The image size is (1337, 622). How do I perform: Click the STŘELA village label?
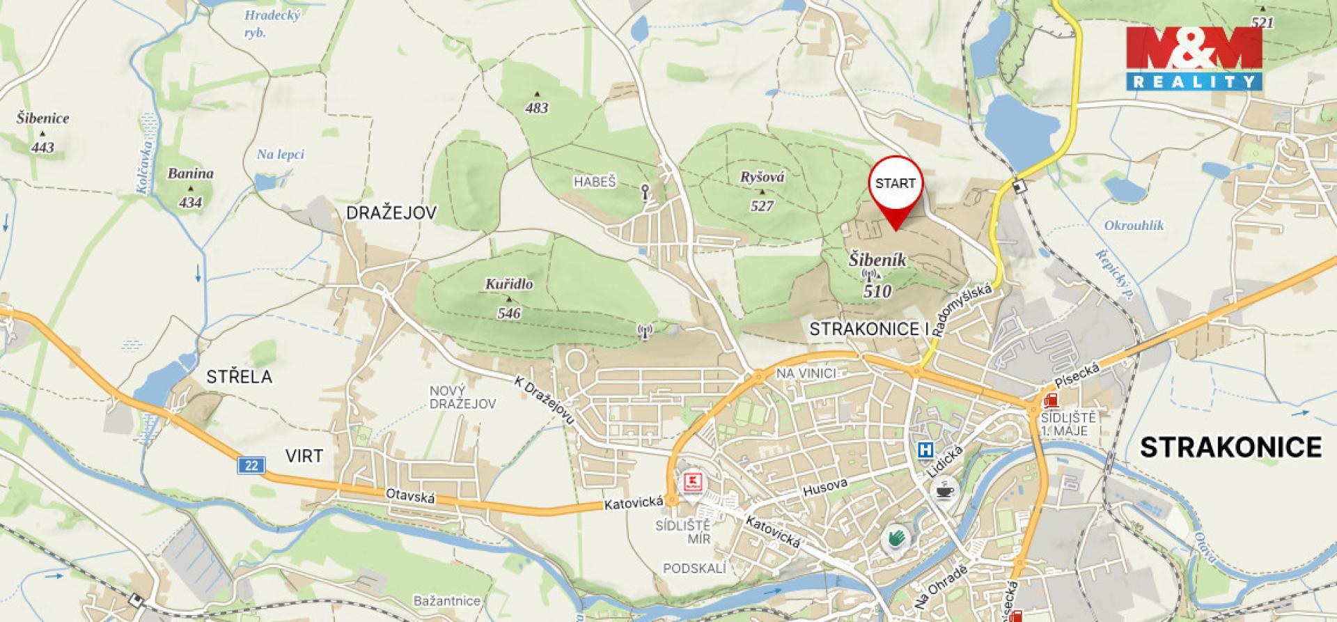coord(239,377)
